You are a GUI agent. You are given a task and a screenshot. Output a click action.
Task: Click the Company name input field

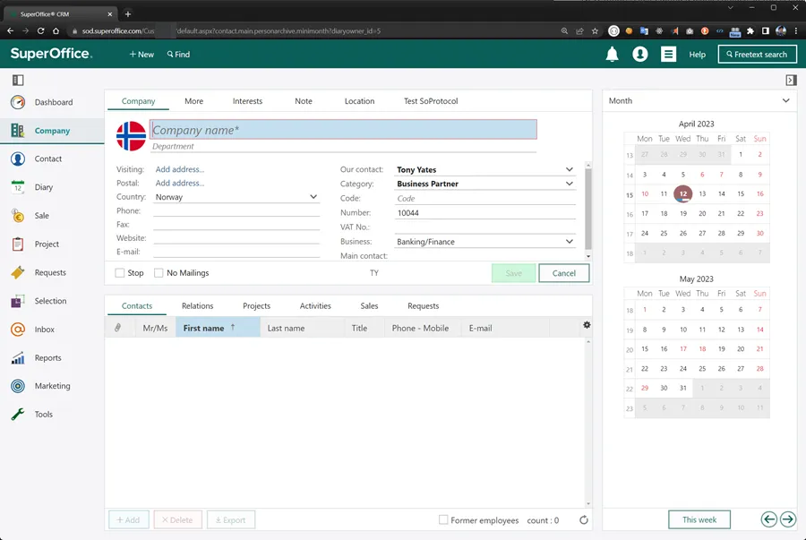point(344,130)
